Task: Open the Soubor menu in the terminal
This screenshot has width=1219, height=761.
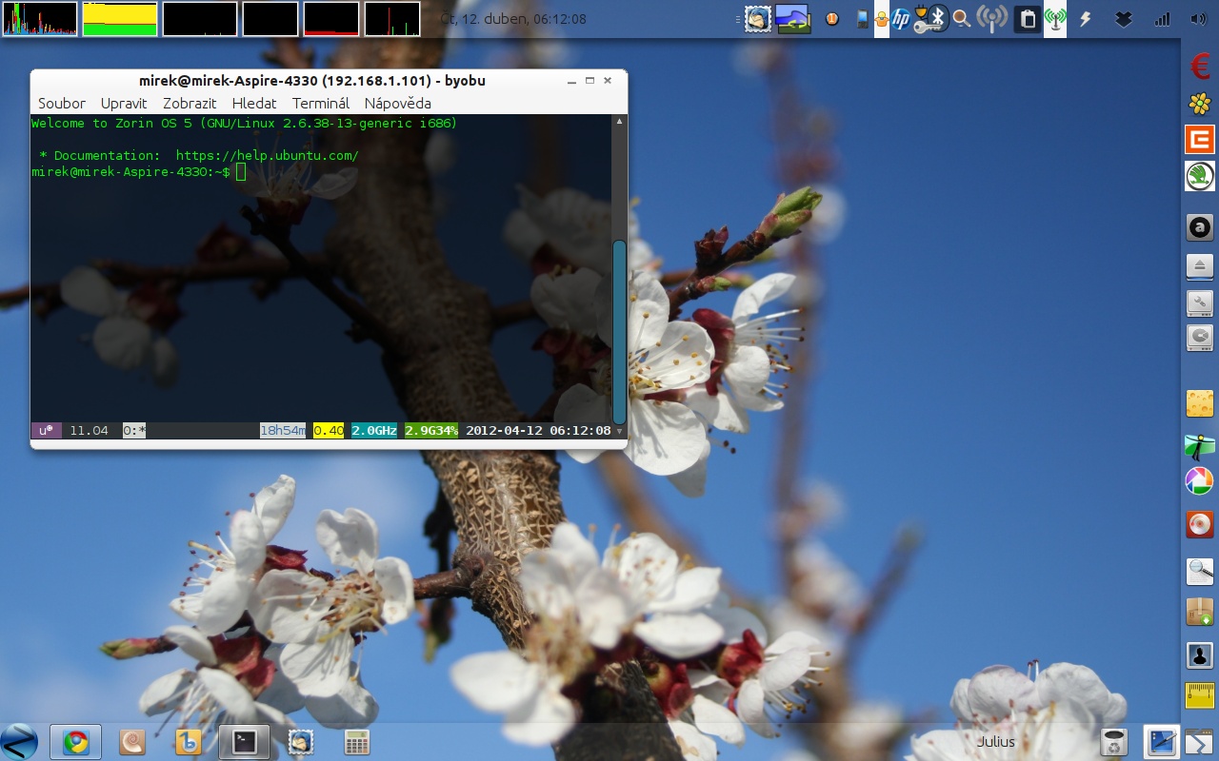Action: coord(62,103)
